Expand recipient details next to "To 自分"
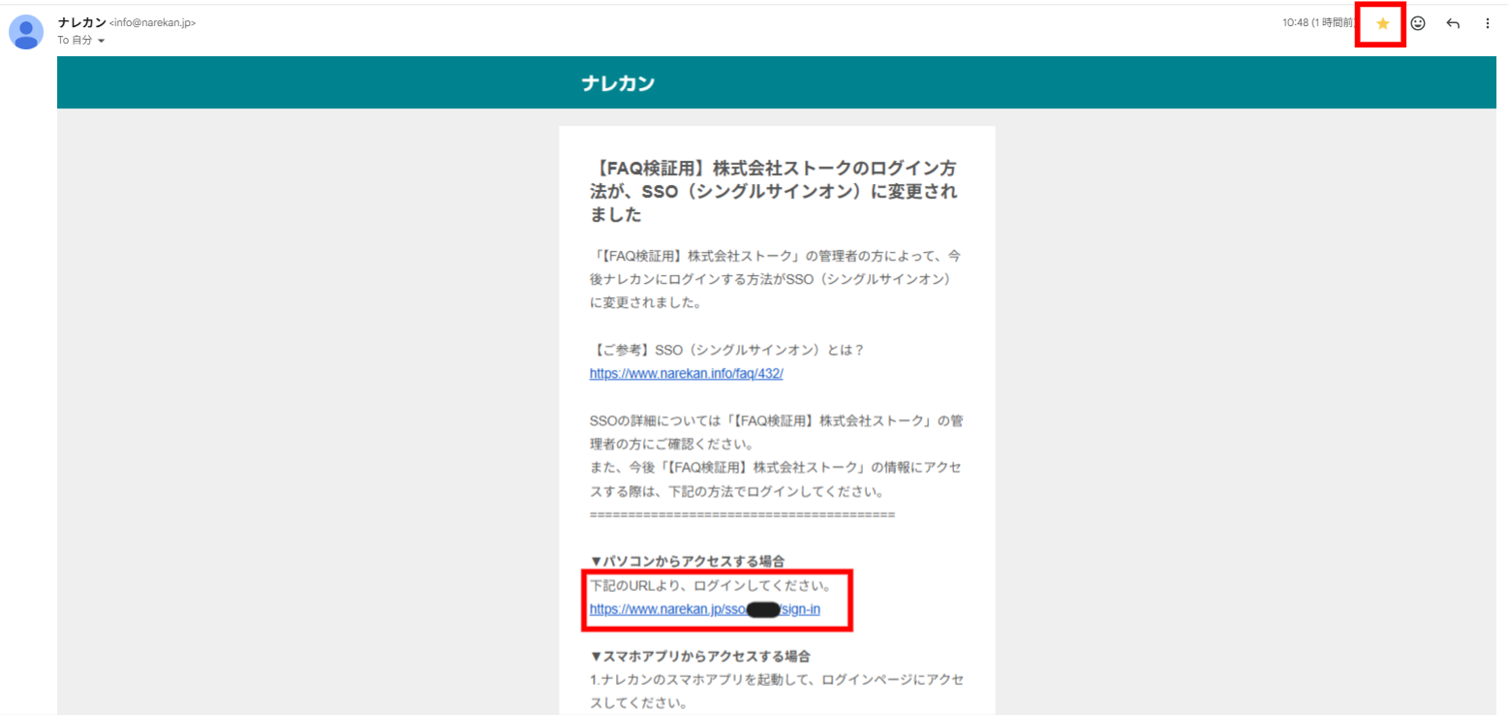Screen dimensions: 1510x715 point(102,41)
